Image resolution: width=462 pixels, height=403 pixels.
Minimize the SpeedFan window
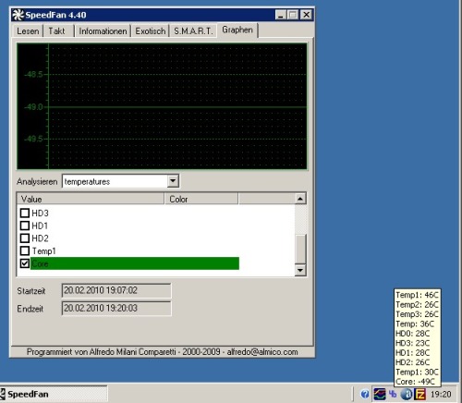(281, 15)
